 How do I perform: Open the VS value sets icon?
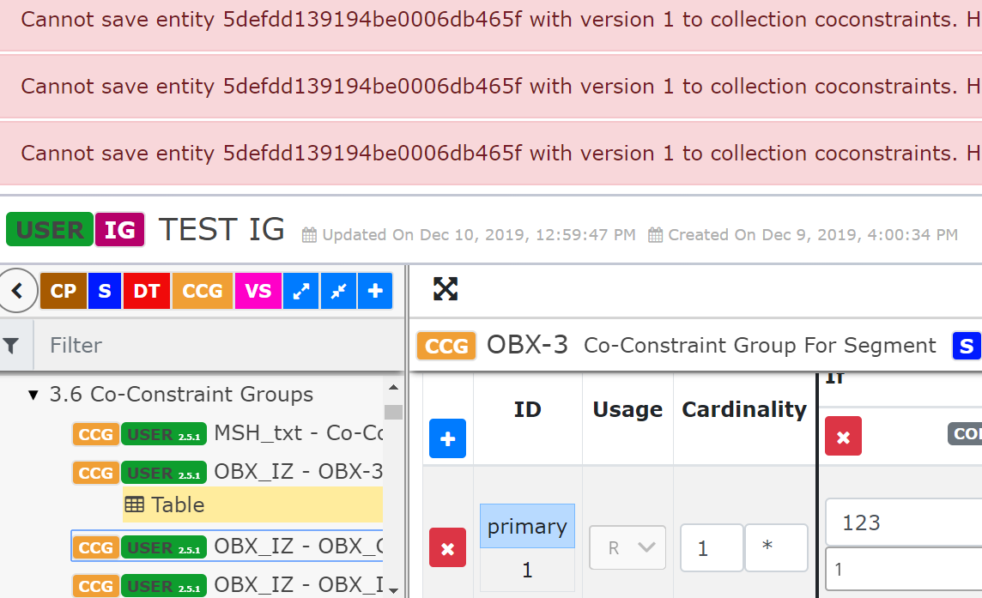[258, 290]
